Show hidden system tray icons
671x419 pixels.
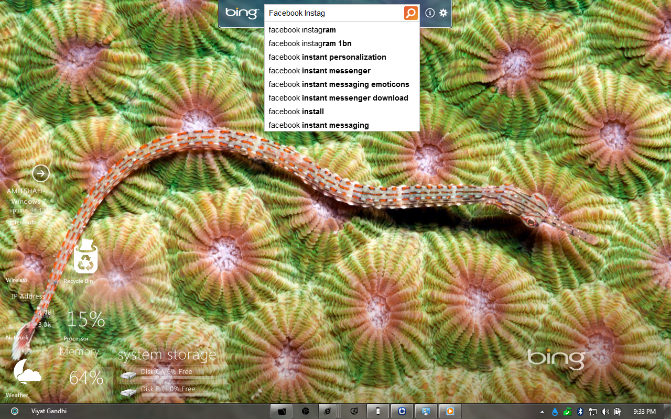click(x=542, y=412)
